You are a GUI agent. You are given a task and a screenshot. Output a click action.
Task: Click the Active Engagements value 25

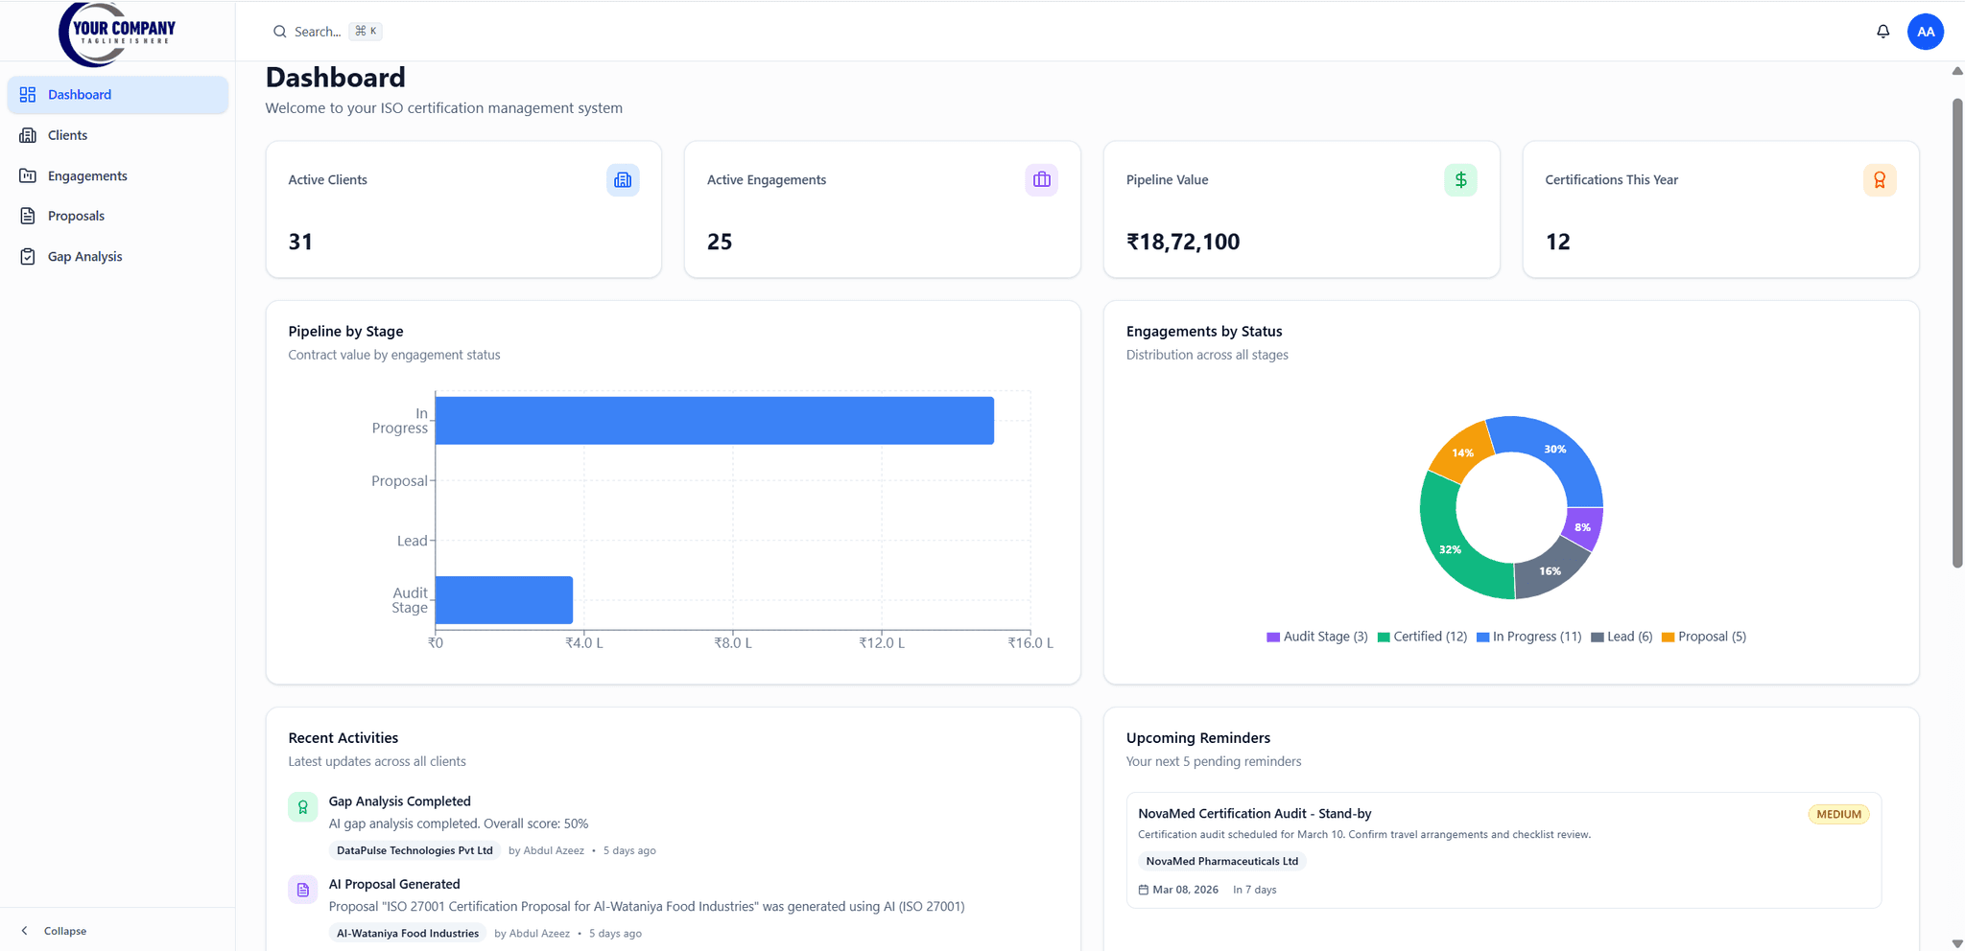click(x=720, y=242)
